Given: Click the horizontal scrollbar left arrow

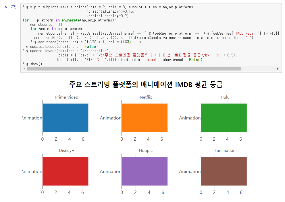Looking at the screenshot, I should (x=24, y=68).
